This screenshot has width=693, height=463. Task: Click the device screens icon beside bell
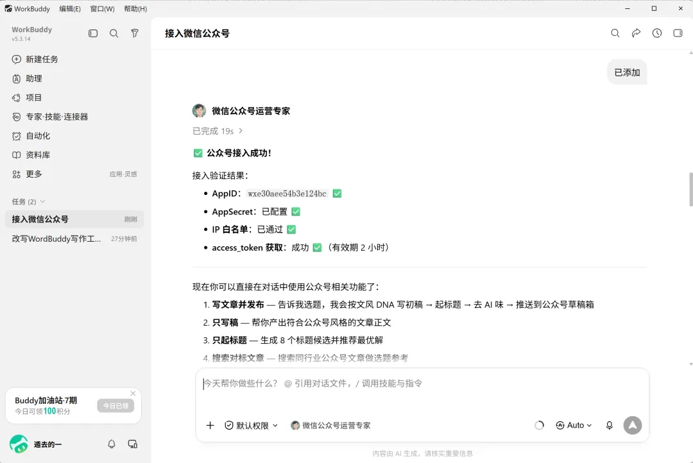coord(133,444)
